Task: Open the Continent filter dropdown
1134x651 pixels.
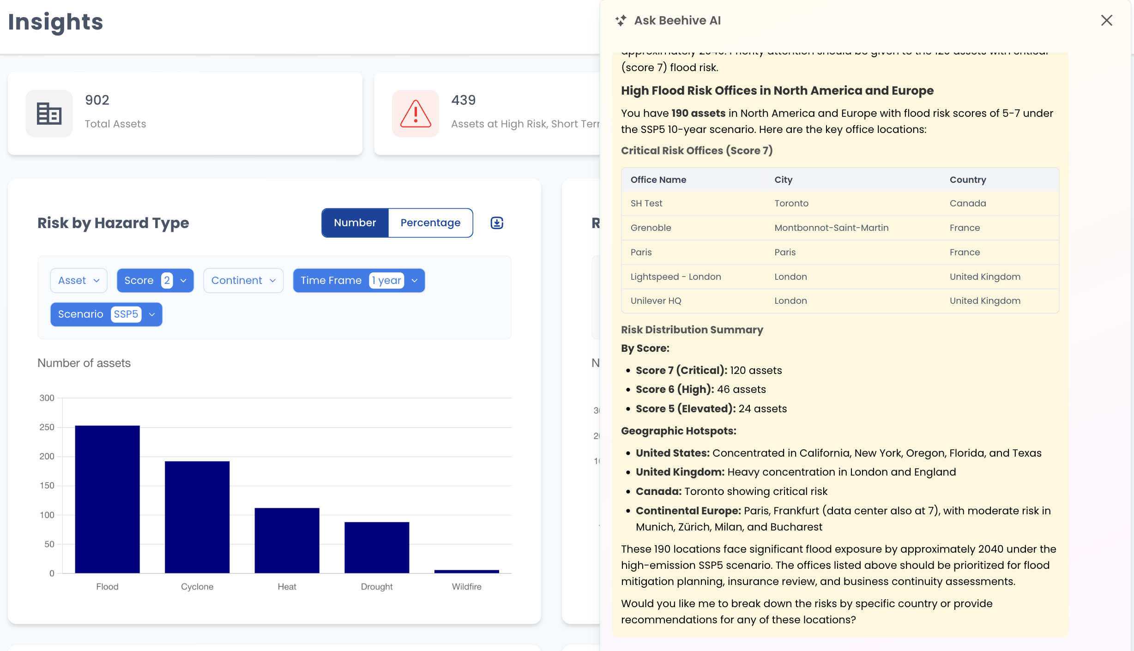Action: pos(243,280)
